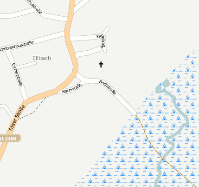Viewport: 199px width, 187px height.
Task: Click the St 2368 road shield
Action: coord(10,138)
